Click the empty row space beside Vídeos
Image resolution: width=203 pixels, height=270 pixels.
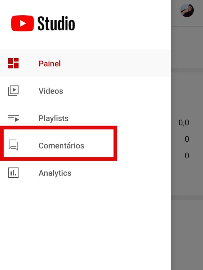pyautogui.click(x=117, y=91)
